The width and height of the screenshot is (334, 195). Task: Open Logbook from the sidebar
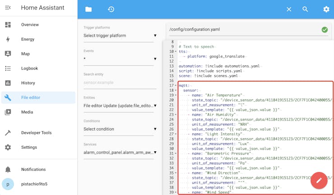click(29, 68)
